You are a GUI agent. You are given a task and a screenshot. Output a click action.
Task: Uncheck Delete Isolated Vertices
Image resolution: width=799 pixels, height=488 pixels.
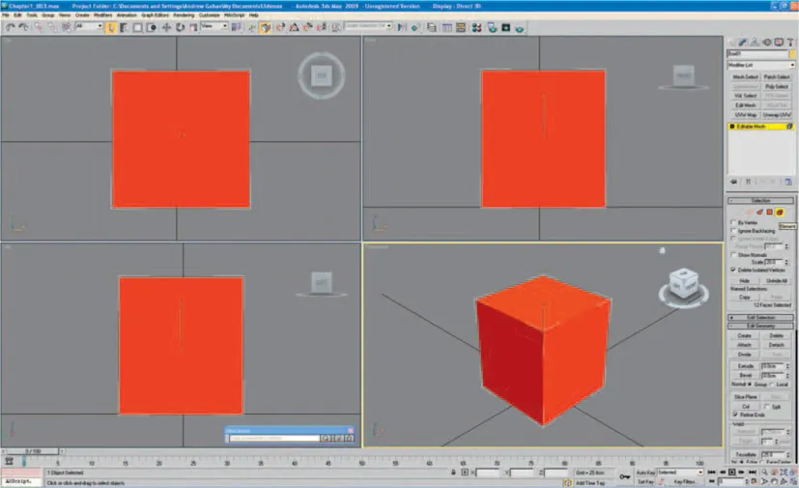point(733,270)
